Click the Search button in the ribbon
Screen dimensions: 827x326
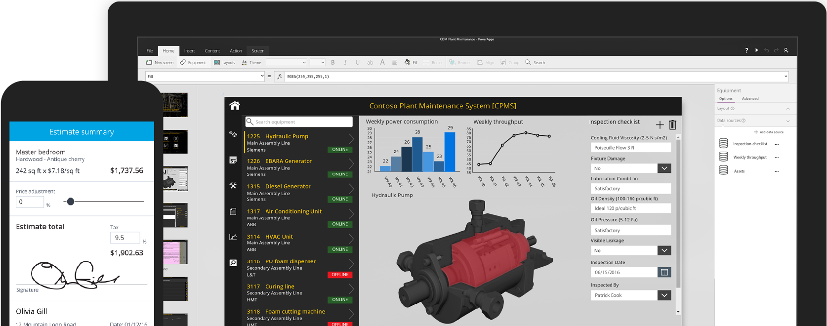point(535,63)
